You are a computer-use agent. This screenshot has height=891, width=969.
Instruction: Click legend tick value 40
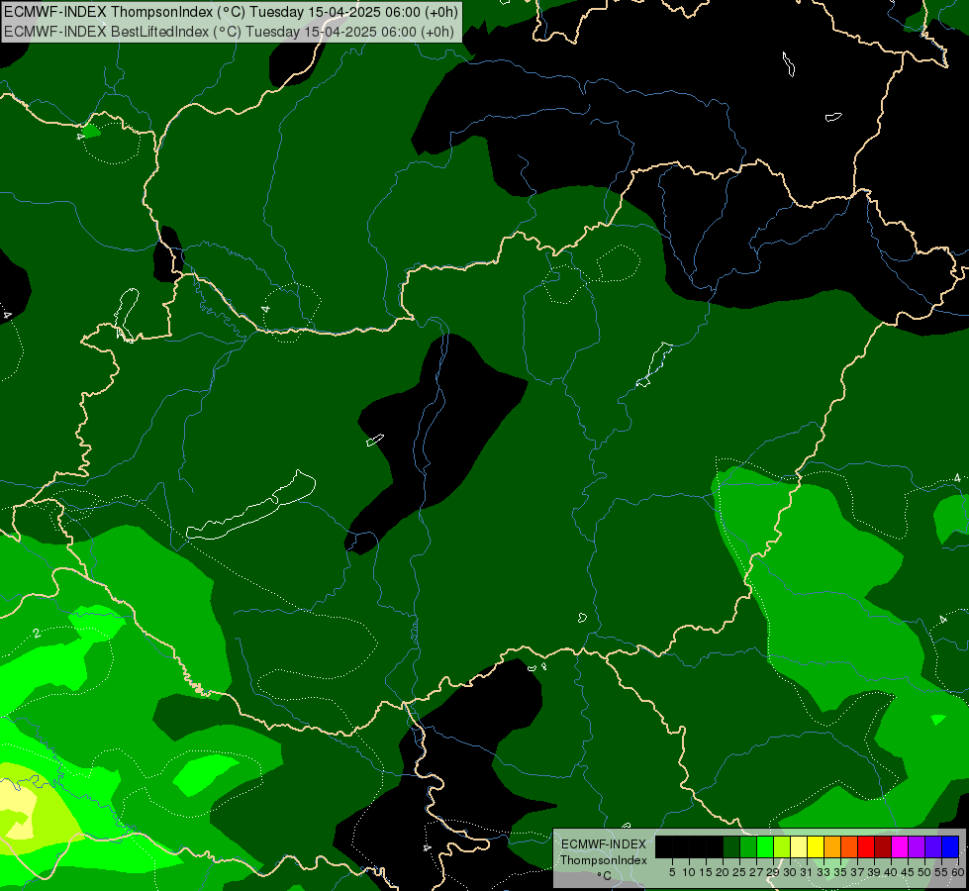pyautogui.click(x=891, y=872)
